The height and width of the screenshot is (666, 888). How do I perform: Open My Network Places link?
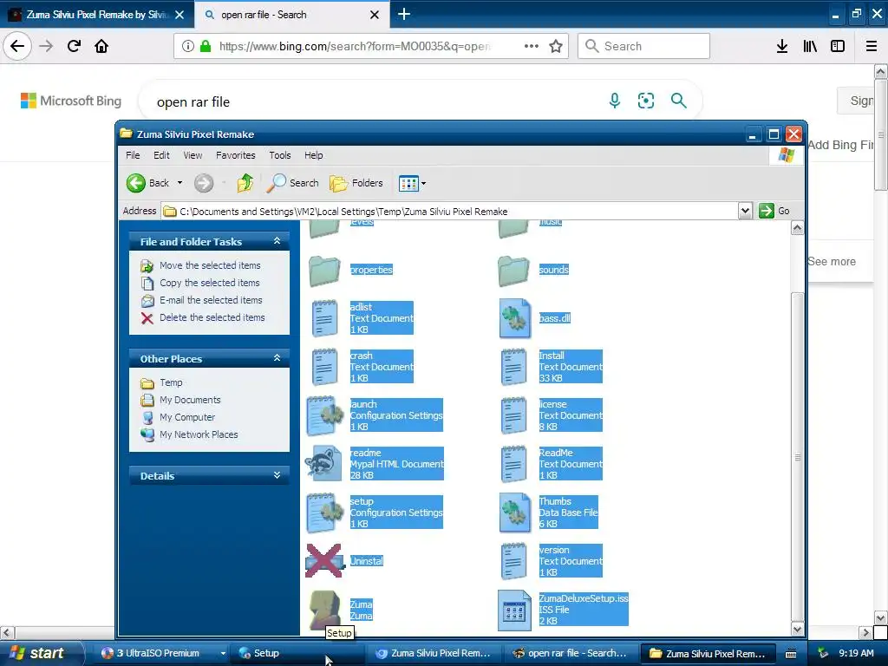(199, 435)
